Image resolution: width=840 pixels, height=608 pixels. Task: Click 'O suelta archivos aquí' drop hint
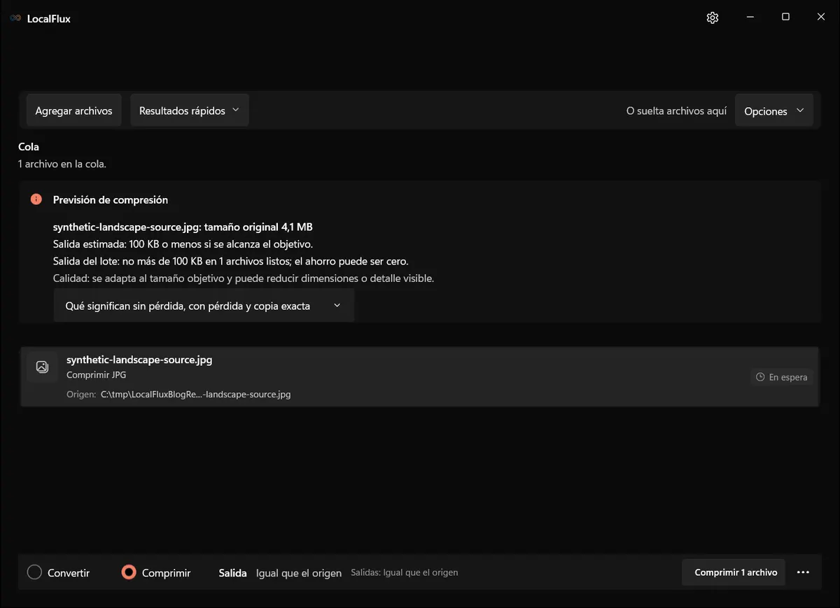(x=676, y=111)
